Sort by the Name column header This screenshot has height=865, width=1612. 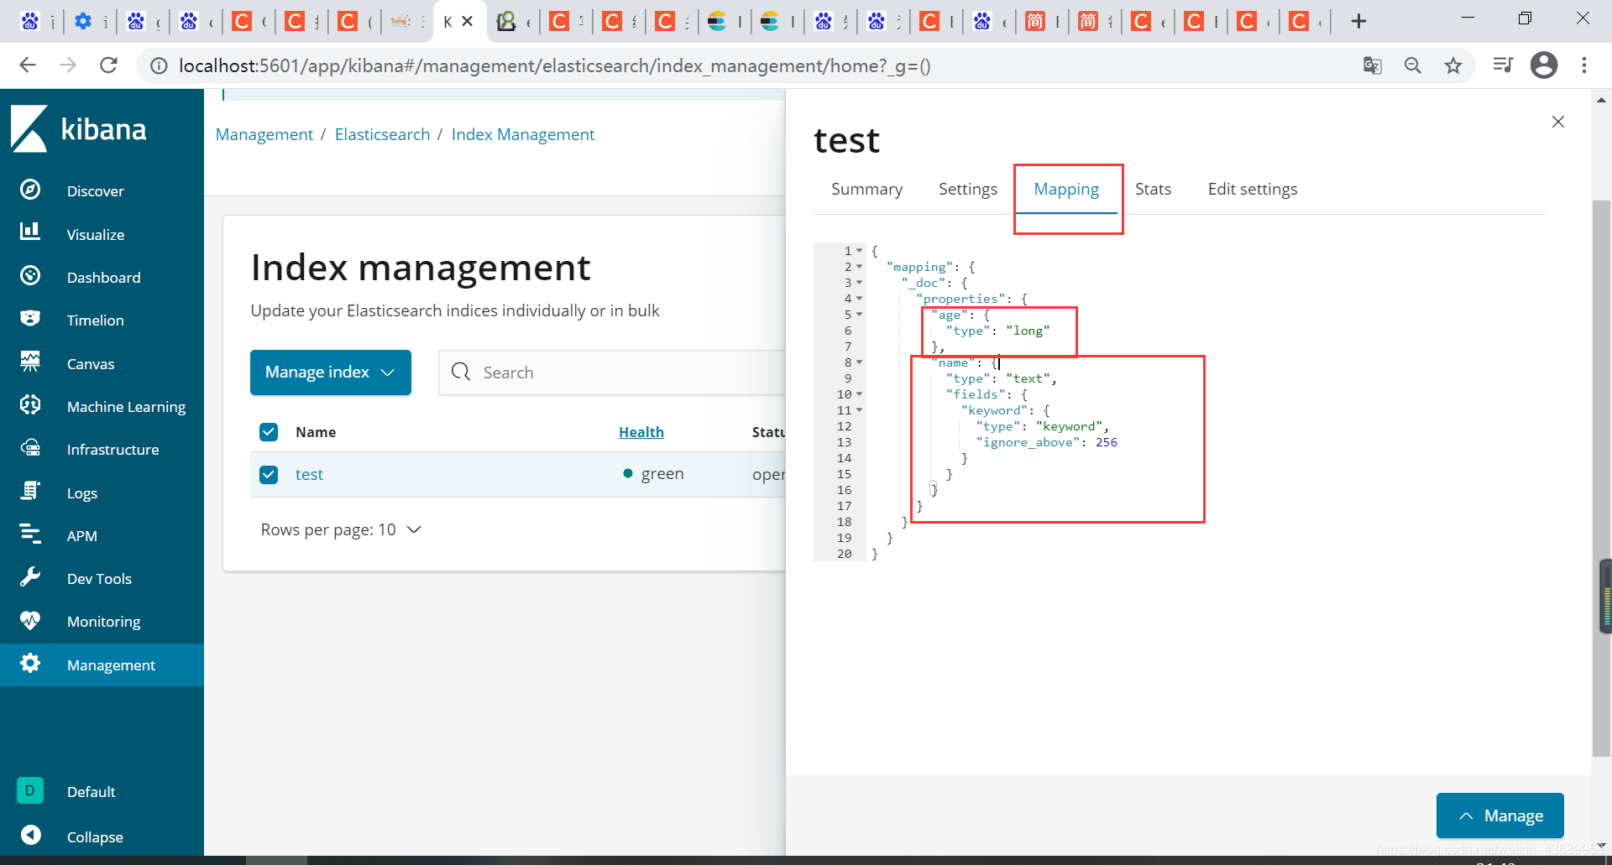coord(316,432)
